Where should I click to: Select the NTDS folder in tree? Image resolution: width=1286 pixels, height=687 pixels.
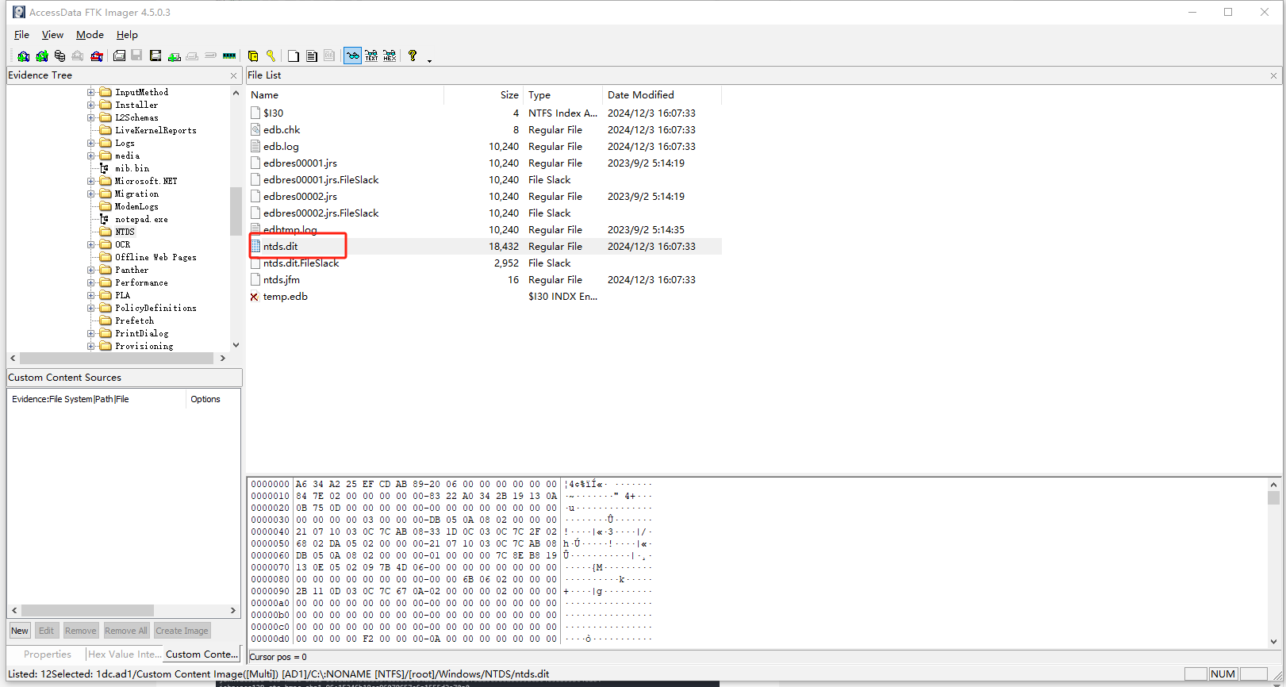coord(125,232)
